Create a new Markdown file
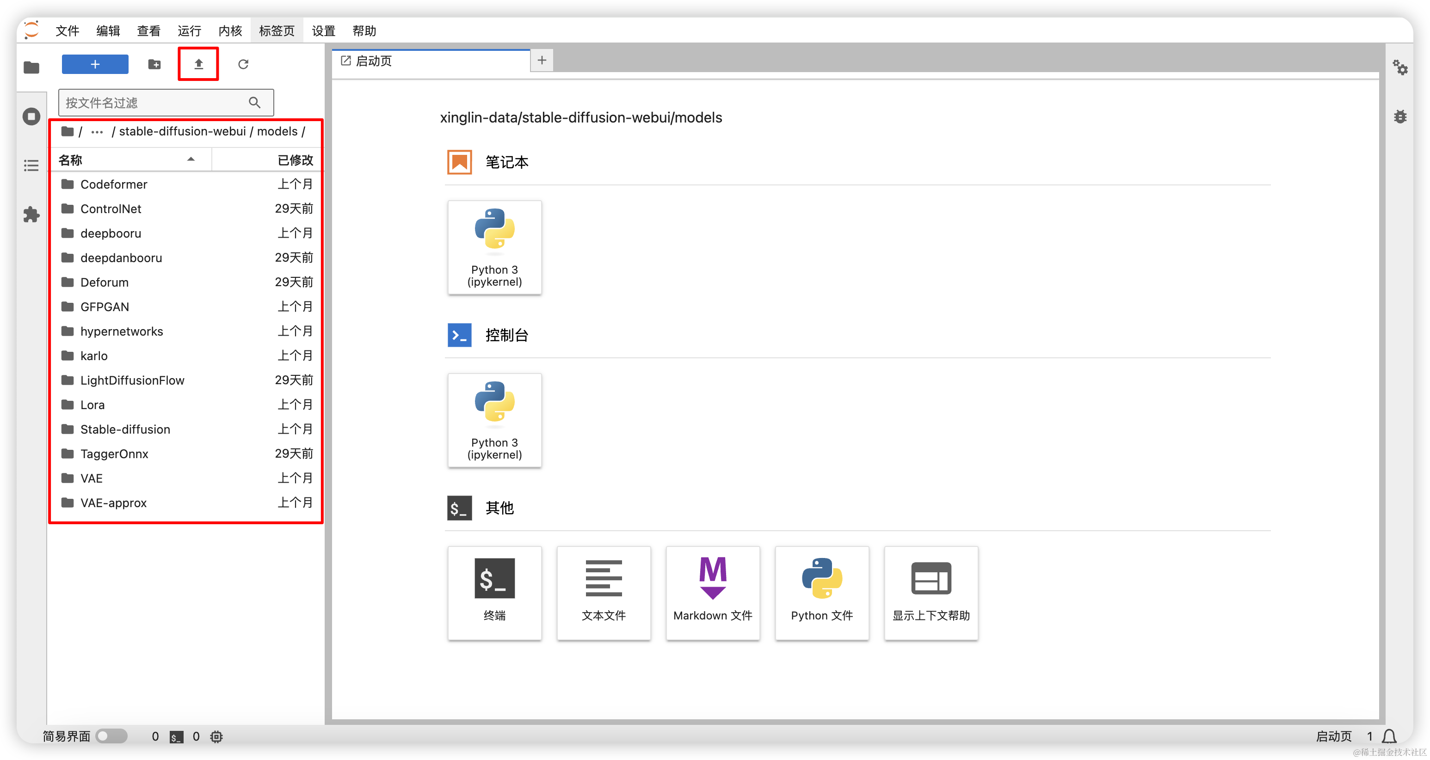 [x=713, y=594]
